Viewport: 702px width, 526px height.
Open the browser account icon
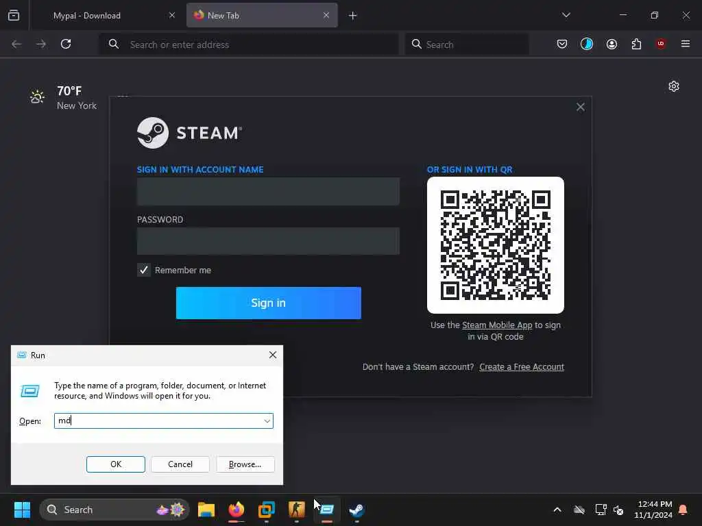point(612,44)
